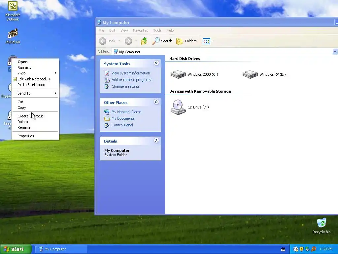Screen dimensions: 338x254
Task: Open the Views dropdown arrow
Action: pyautogui.click(x=212, y=41)
